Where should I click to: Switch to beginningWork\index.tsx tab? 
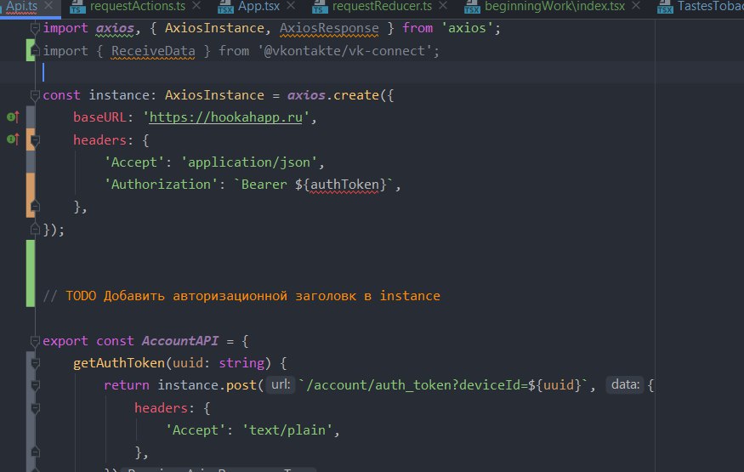pos(554,6)
